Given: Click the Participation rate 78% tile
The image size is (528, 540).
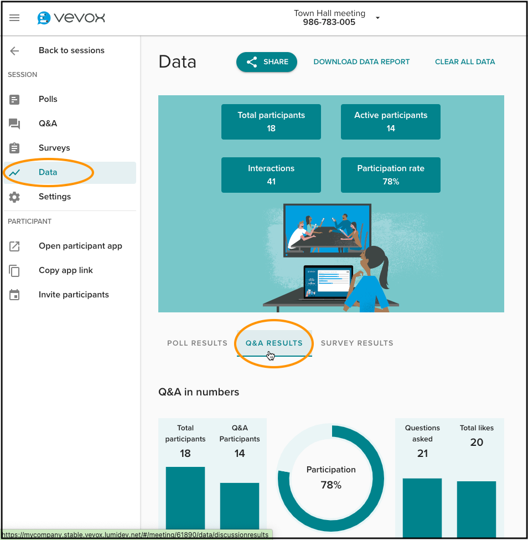Looking at the screenshot, I should click(x=391, y=175).
